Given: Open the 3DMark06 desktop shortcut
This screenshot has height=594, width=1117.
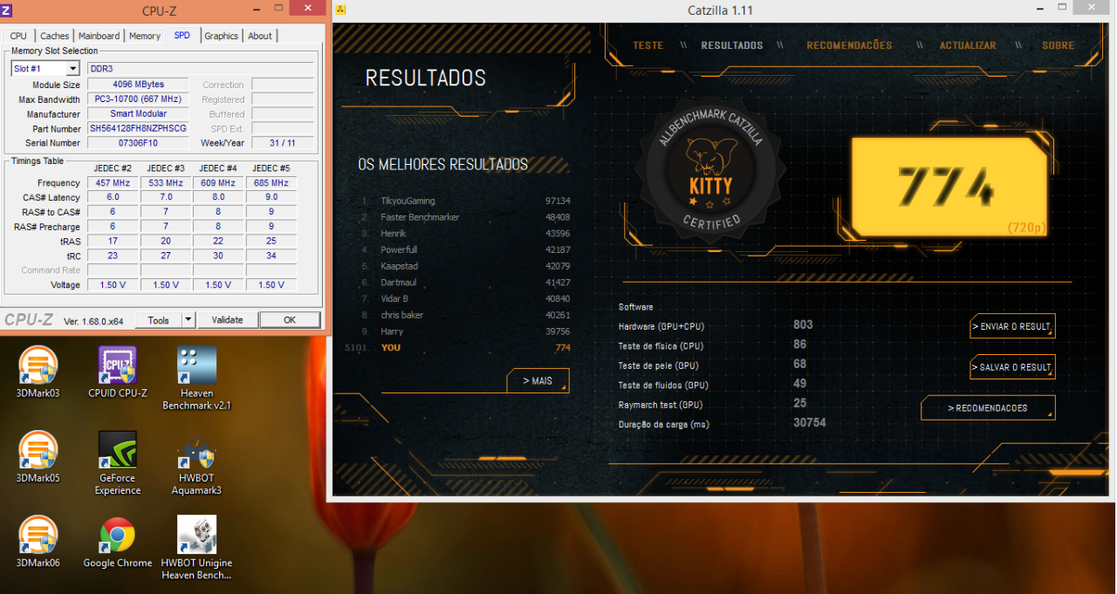Looking at the screenshot, I should (38, 542).
